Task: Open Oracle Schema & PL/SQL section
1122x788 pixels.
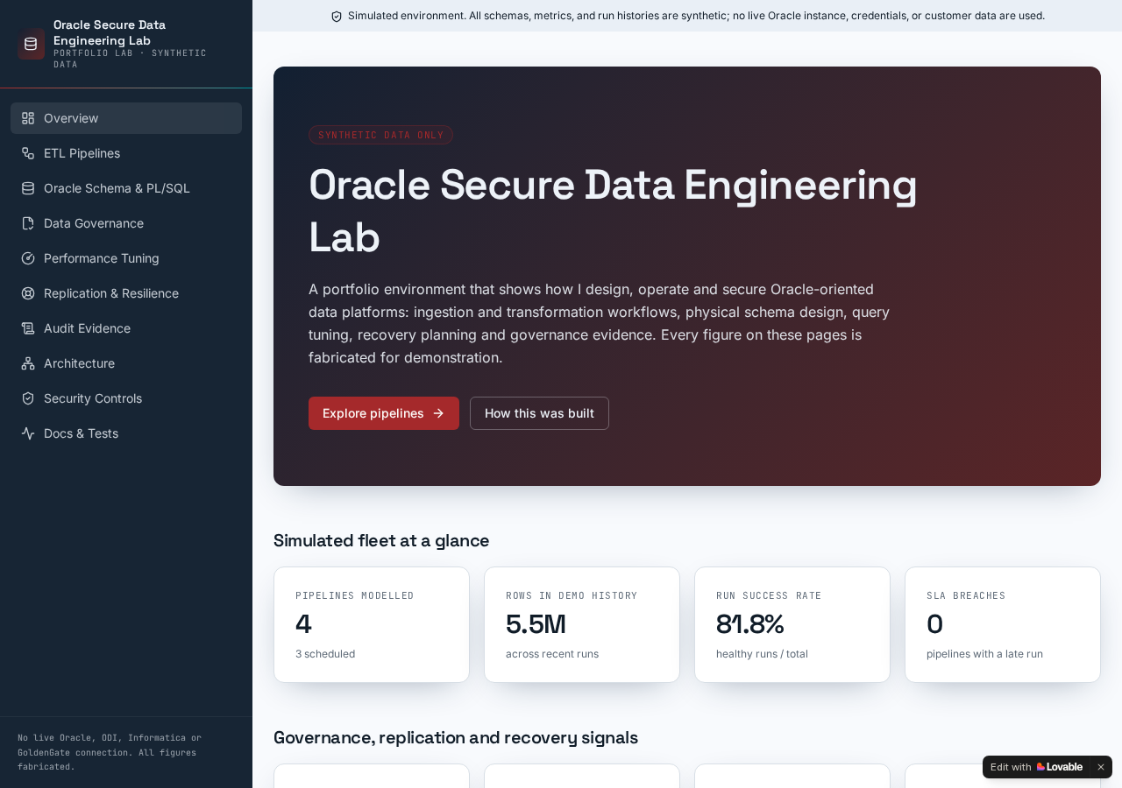Action: [126, 188]
